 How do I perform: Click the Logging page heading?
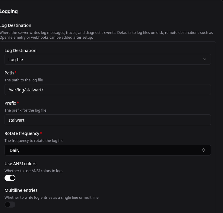pos(9,11)
